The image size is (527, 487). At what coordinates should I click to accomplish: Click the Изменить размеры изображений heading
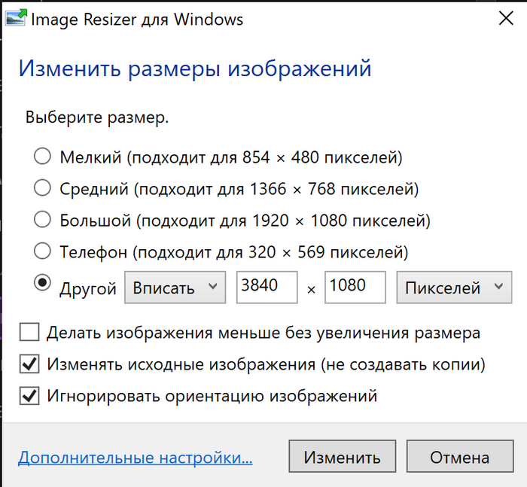coord(195,69)
